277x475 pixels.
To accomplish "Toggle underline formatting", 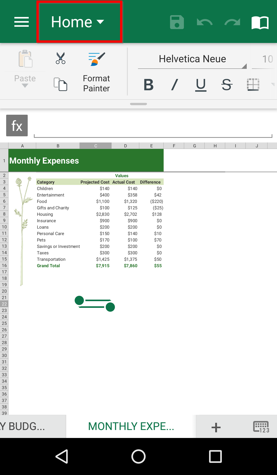I will point(201,85).
